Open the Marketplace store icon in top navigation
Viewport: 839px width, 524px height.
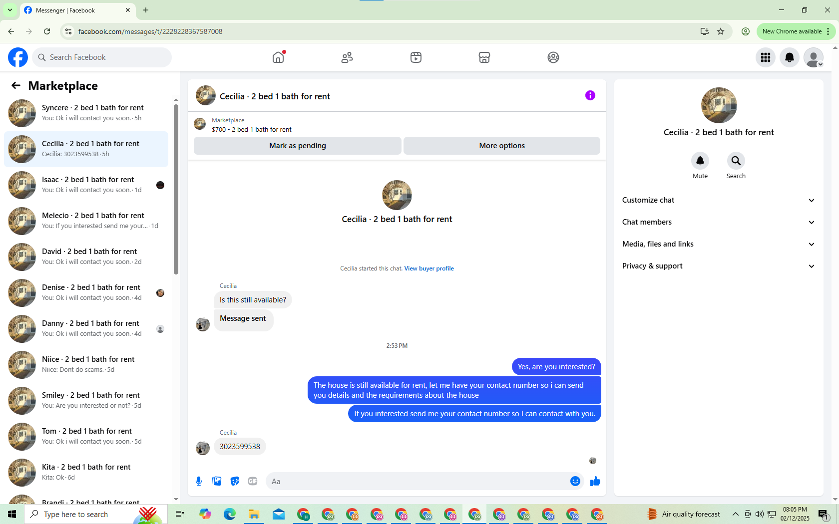tap(484, 57)
